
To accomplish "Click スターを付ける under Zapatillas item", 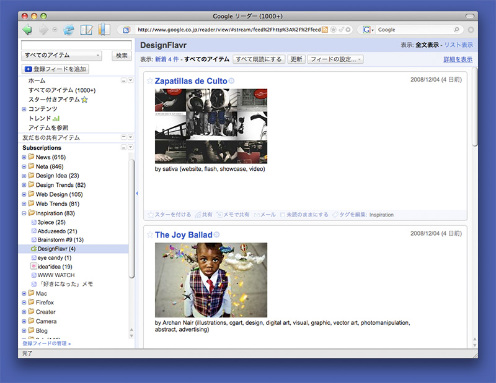I will [x=169, y=215].
